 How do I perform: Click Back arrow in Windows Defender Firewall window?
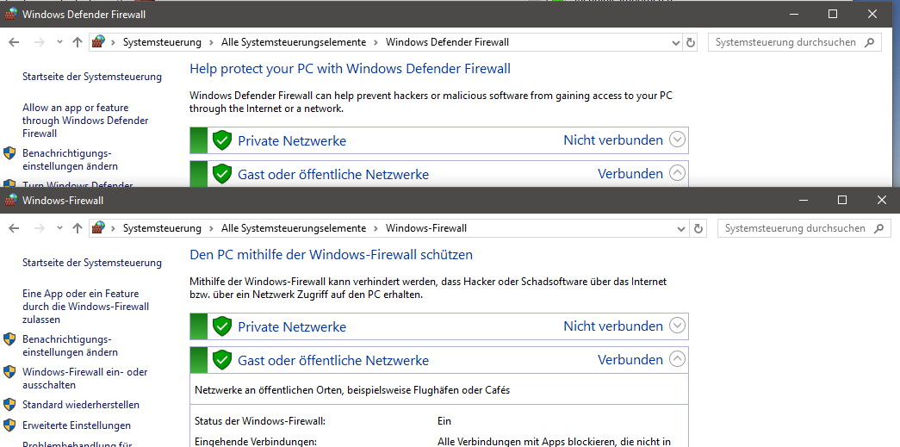tap(14, 42)
